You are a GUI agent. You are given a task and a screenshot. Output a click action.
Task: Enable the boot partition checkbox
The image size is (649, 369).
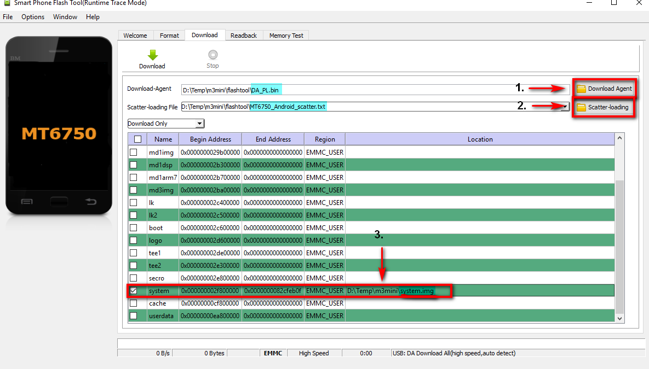pyautogui.click(x=133, y=227)
